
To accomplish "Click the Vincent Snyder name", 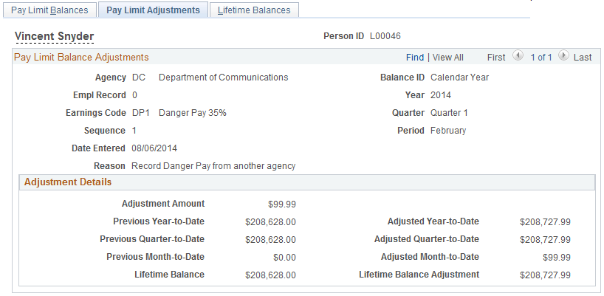I will coord(55,36).
